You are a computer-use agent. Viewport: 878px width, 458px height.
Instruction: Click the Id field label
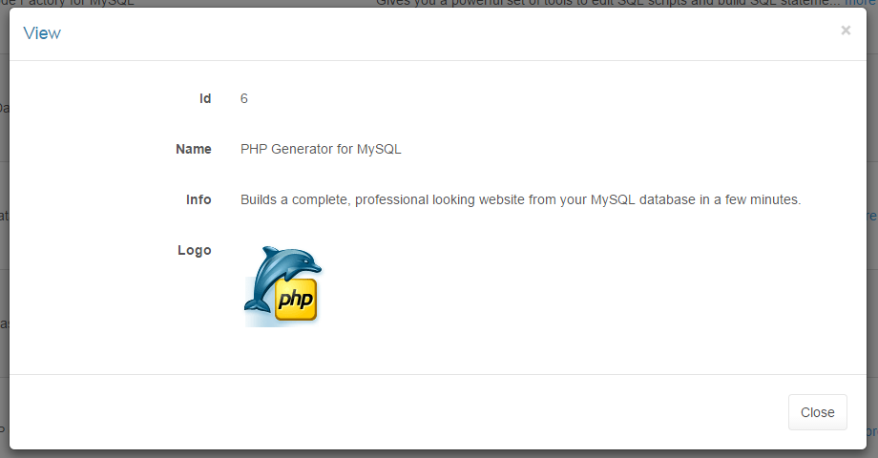click(204, 98)
